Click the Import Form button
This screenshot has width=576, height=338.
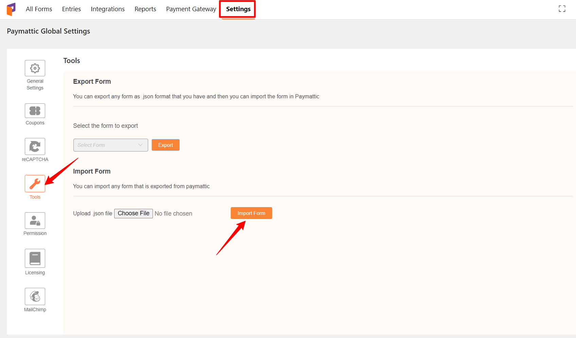click(x=251, y=213)
